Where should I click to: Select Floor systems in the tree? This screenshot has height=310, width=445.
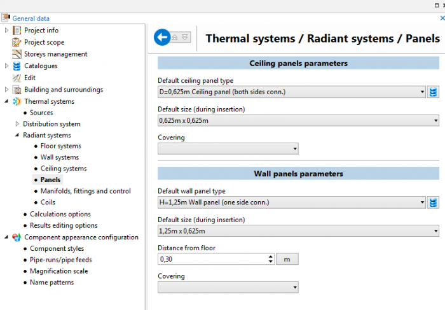[60, 146]
